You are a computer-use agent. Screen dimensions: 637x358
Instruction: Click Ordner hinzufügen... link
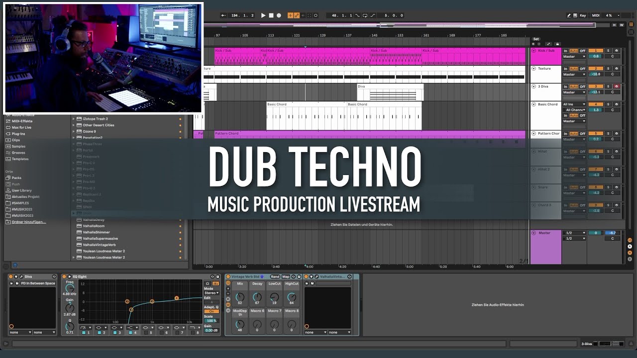pyautogui.click(x=28, y=222)
